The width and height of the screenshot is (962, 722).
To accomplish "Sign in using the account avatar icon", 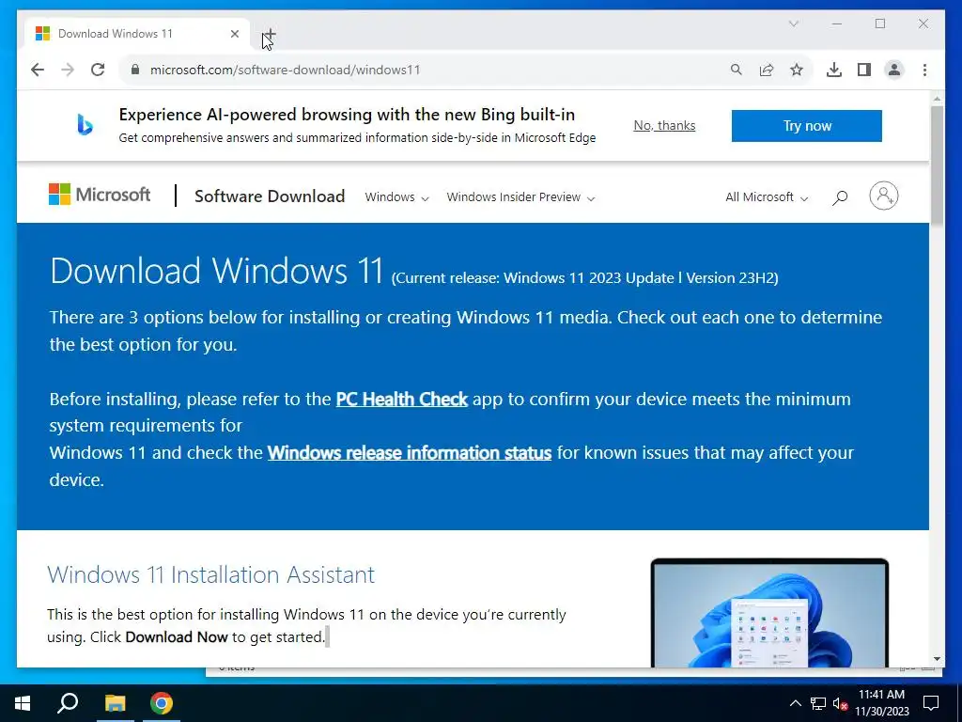I will [x=883, y=196].
